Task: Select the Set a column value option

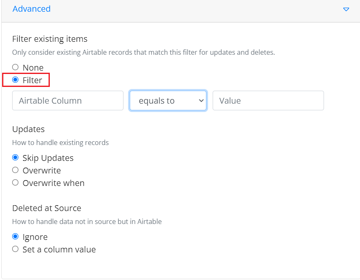Action: tap(15, 249)
